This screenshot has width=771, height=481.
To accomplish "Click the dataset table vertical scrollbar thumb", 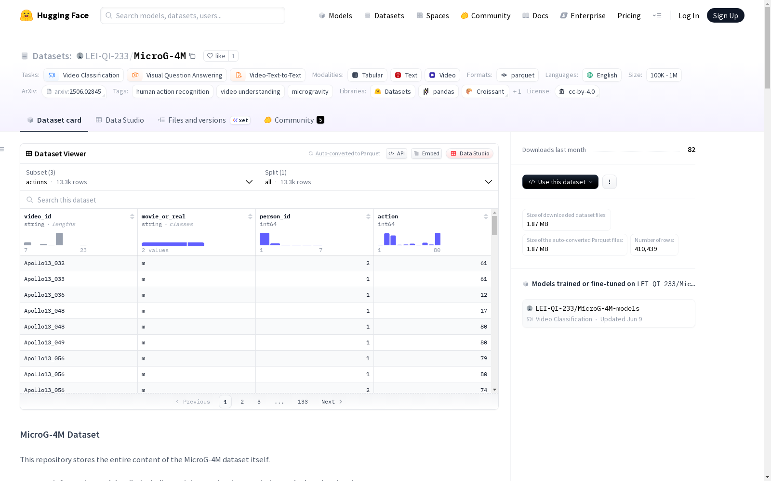I will coord(494,225).
